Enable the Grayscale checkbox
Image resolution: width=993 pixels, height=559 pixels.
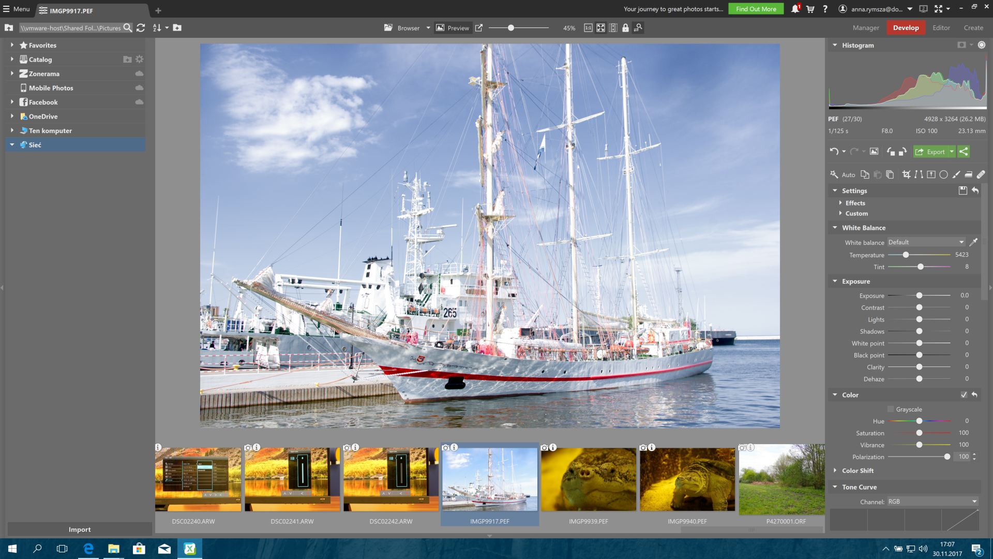(x=891, y=409)
